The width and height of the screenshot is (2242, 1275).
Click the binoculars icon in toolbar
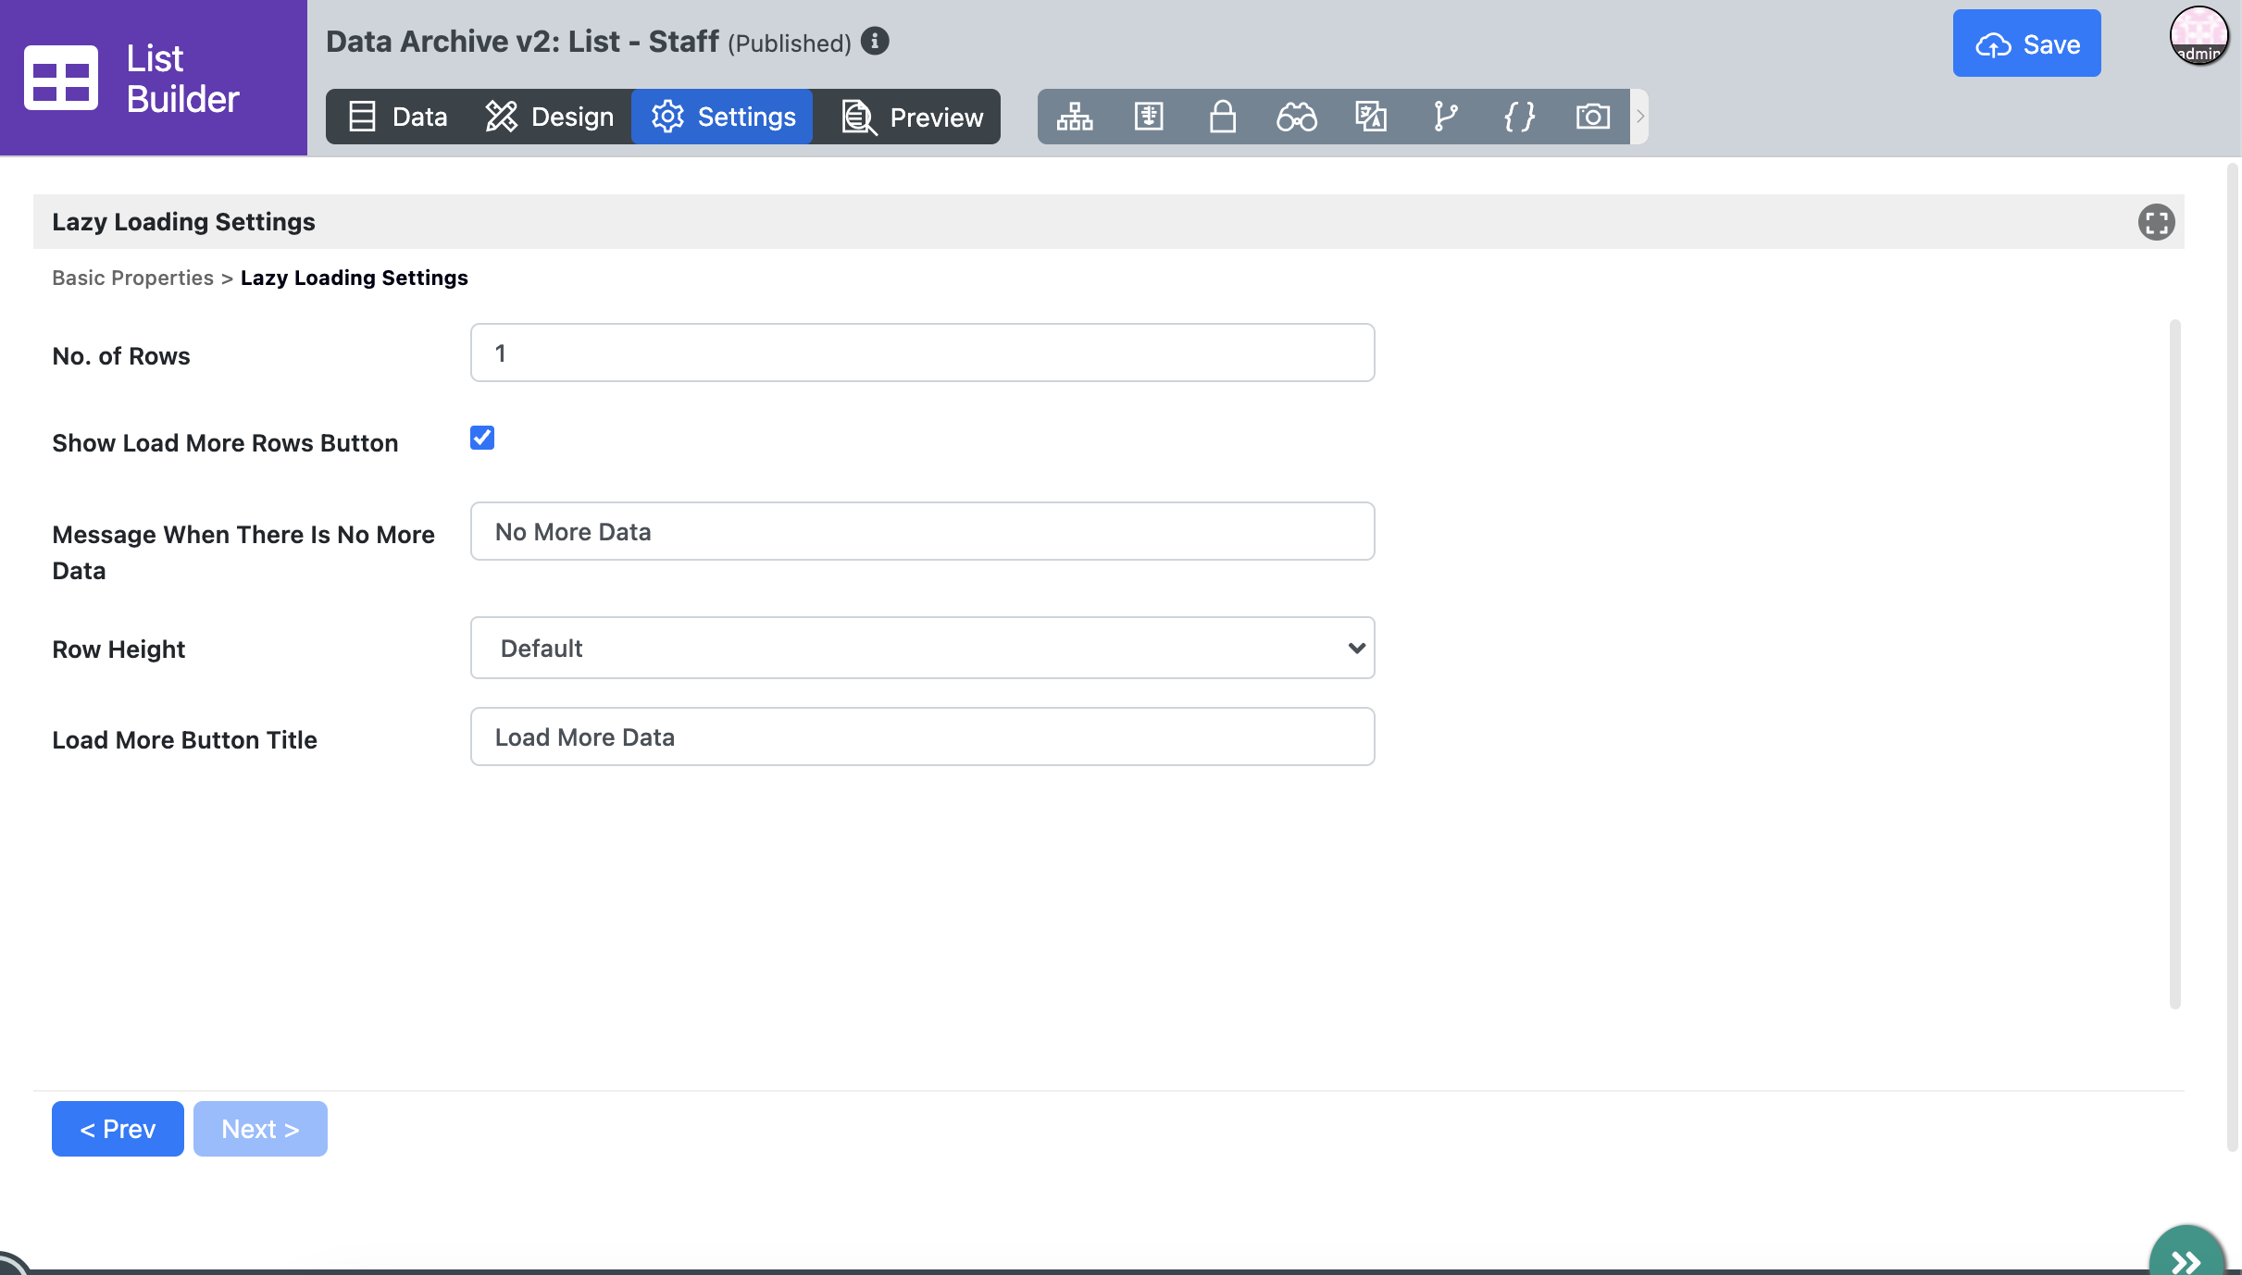[1297, 117]
